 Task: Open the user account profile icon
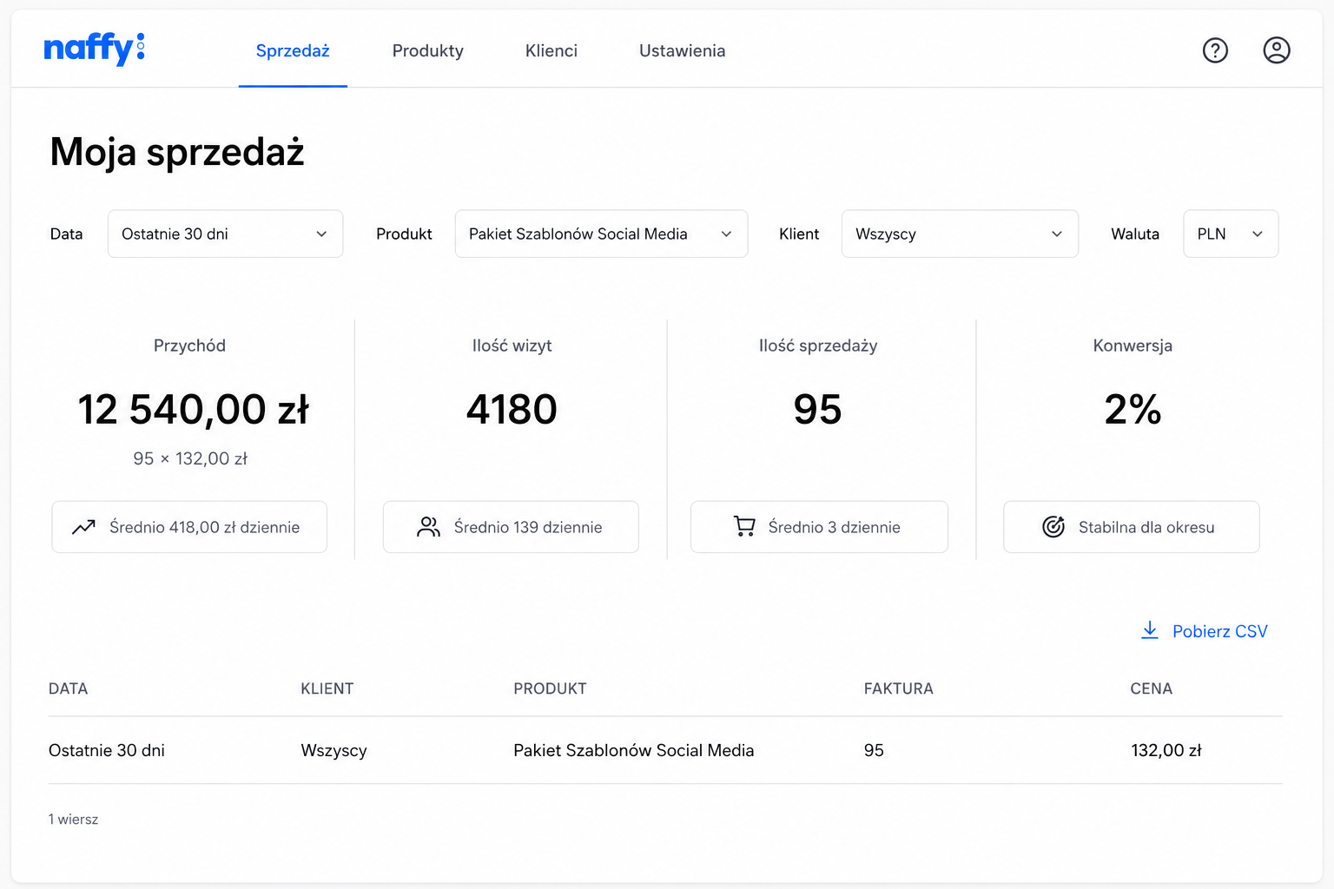click(1276, 50)
